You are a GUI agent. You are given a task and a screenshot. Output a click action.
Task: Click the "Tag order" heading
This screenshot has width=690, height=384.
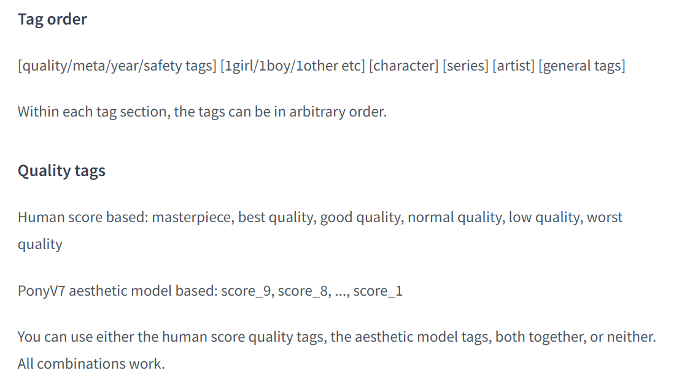(52, 19)
